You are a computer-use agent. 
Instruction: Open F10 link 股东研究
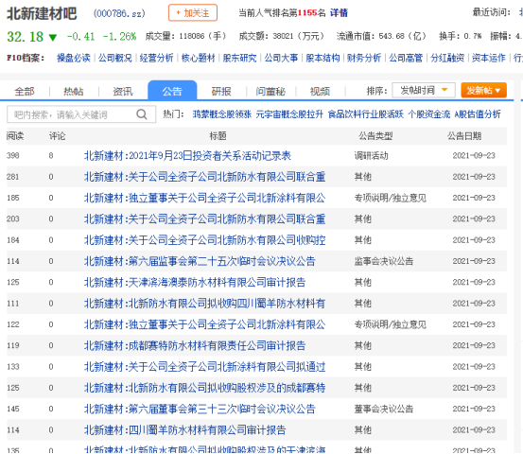(239, 58)
